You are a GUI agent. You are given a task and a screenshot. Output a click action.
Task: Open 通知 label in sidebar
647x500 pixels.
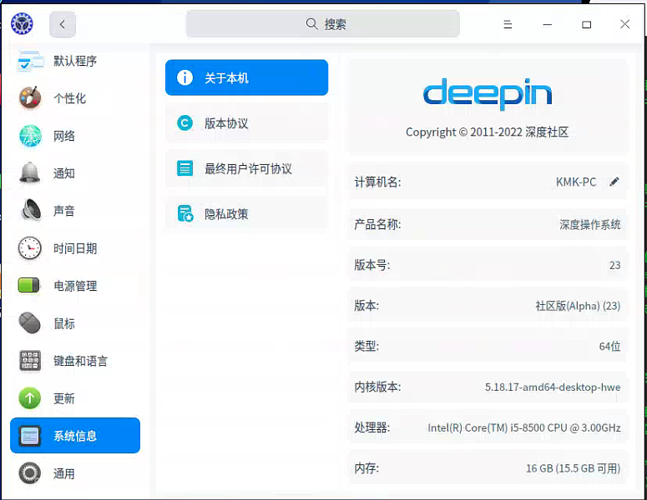(64, 173)
